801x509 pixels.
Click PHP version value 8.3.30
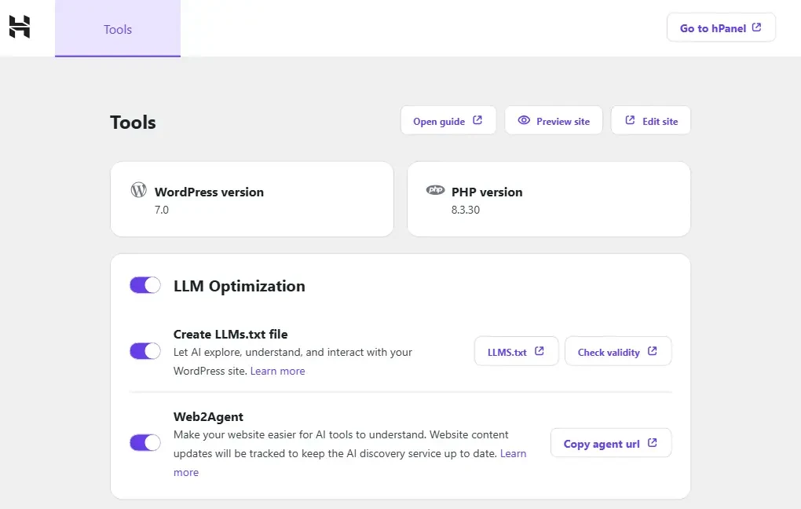coord(466,210)
